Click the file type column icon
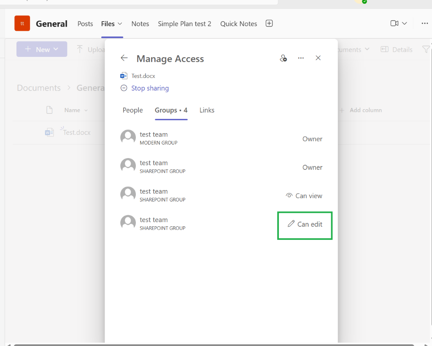This screenshot has height=346, width=432. (50, 110)
